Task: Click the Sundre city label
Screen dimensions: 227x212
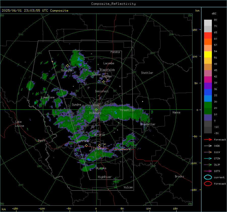Action: coord(76,104)
